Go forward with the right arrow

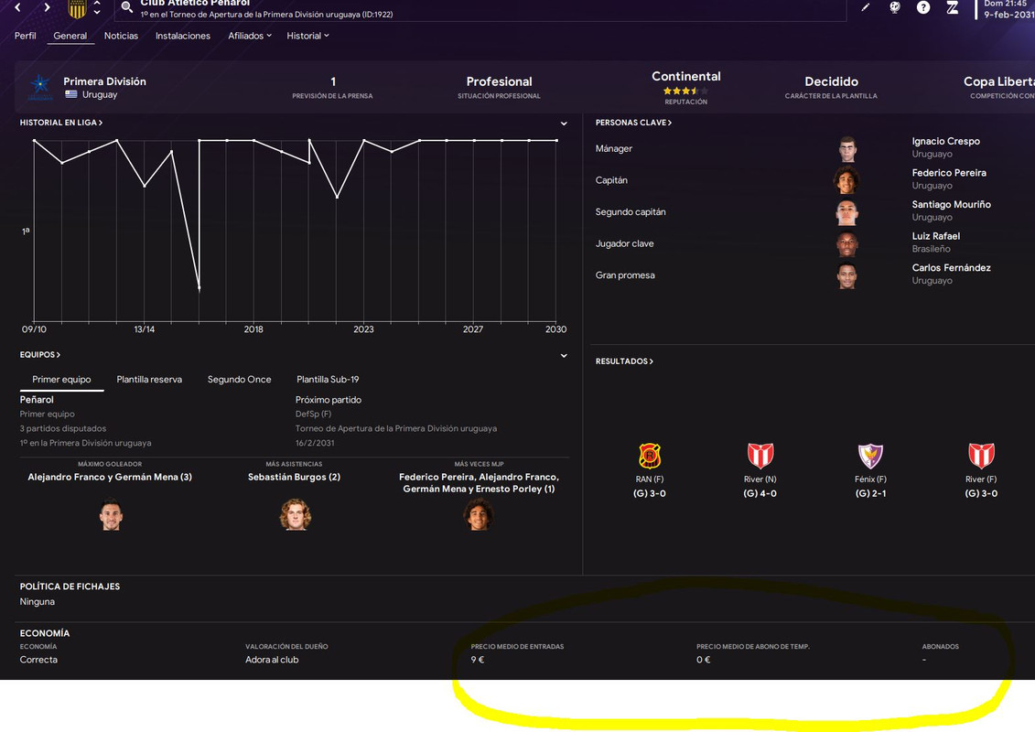(47, 7)
